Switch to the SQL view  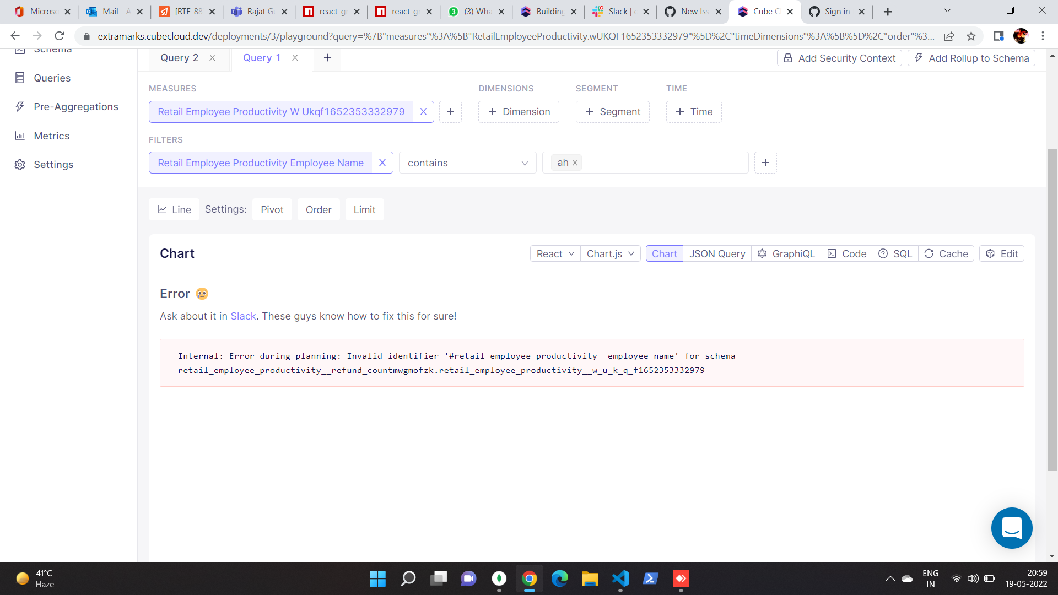pyautogui.click(x=895, y=253)
